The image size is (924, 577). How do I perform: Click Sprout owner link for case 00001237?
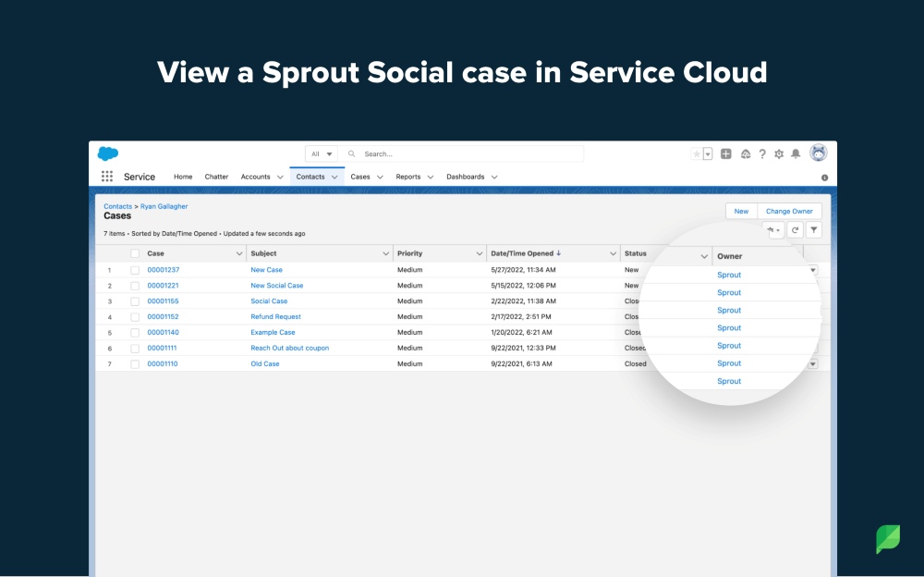[729, 275]
